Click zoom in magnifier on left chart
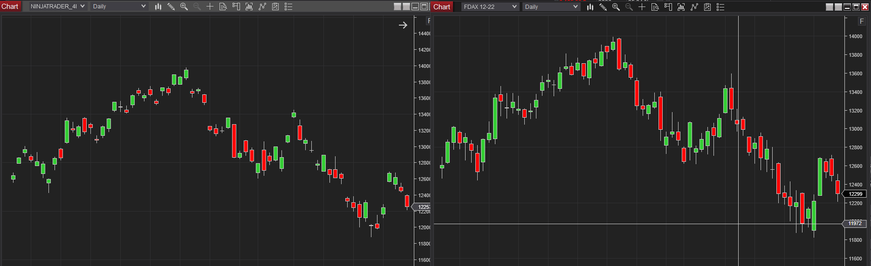 pyautogui.click(x=184, y=7)
